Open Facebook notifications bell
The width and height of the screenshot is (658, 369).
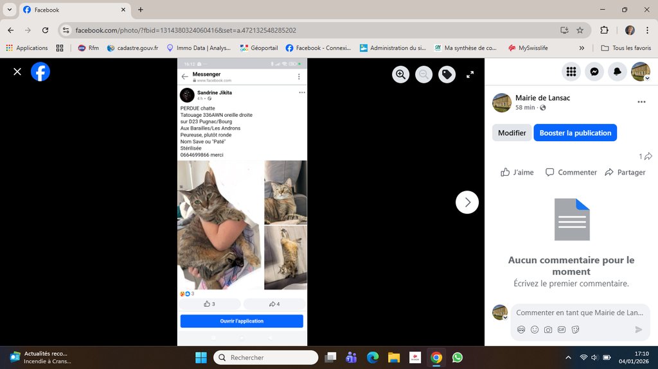(618, 72)
